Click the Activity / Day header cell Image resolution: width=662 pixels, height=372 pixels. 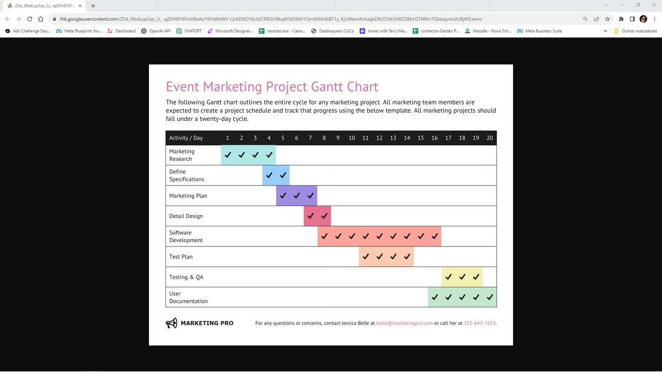tap(186, 138)
